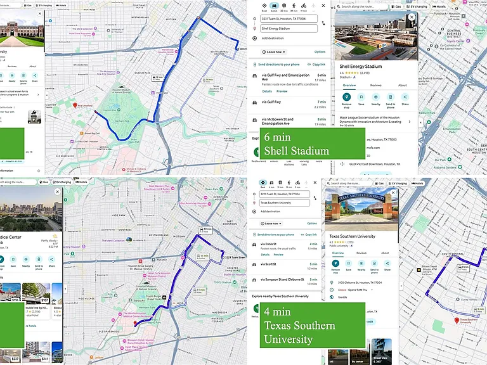Viewport: 487px width, 365px height.
Task: Open Reviews tab on Texas Southern University card
Action: tap(361, 253)
